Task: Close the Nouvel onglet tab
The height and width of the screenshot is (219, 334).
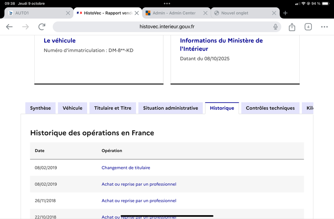Action: pos(274,13)
